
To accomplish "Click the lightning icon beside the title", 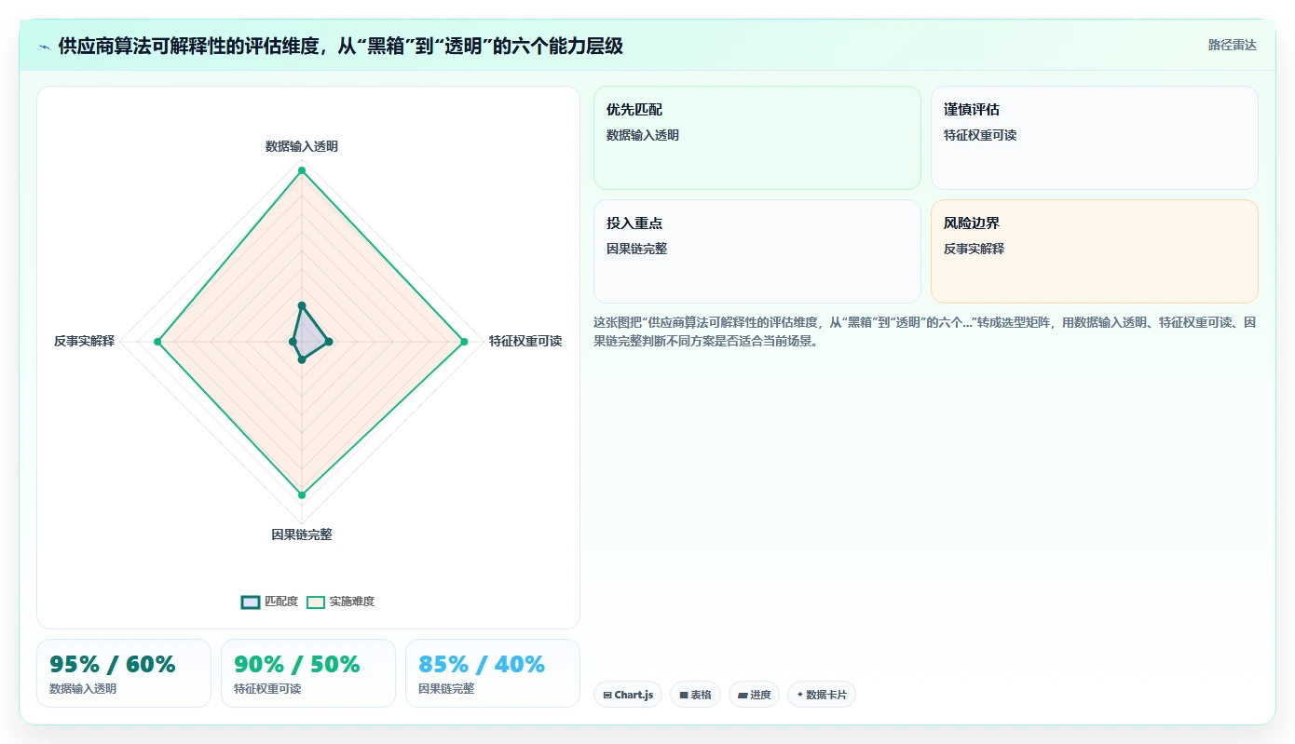I will coord(44,47).
